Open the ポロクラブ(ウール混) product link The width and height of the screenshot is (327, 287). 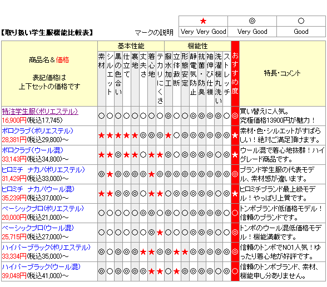(32, 150)
